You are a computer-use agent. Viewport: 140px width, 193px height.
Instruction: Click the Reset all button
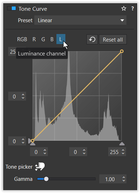[113, 39]
